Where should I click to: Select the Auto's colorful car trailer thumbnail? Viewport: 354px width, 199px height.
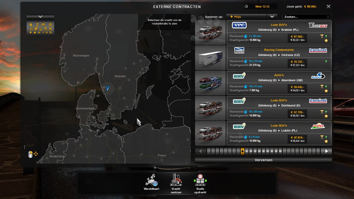(210, 83)
